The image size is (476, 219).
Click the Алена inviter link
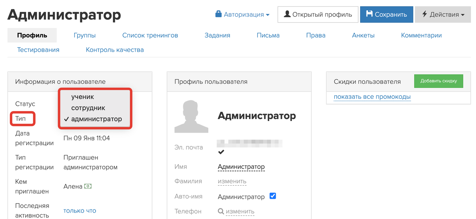73,186
